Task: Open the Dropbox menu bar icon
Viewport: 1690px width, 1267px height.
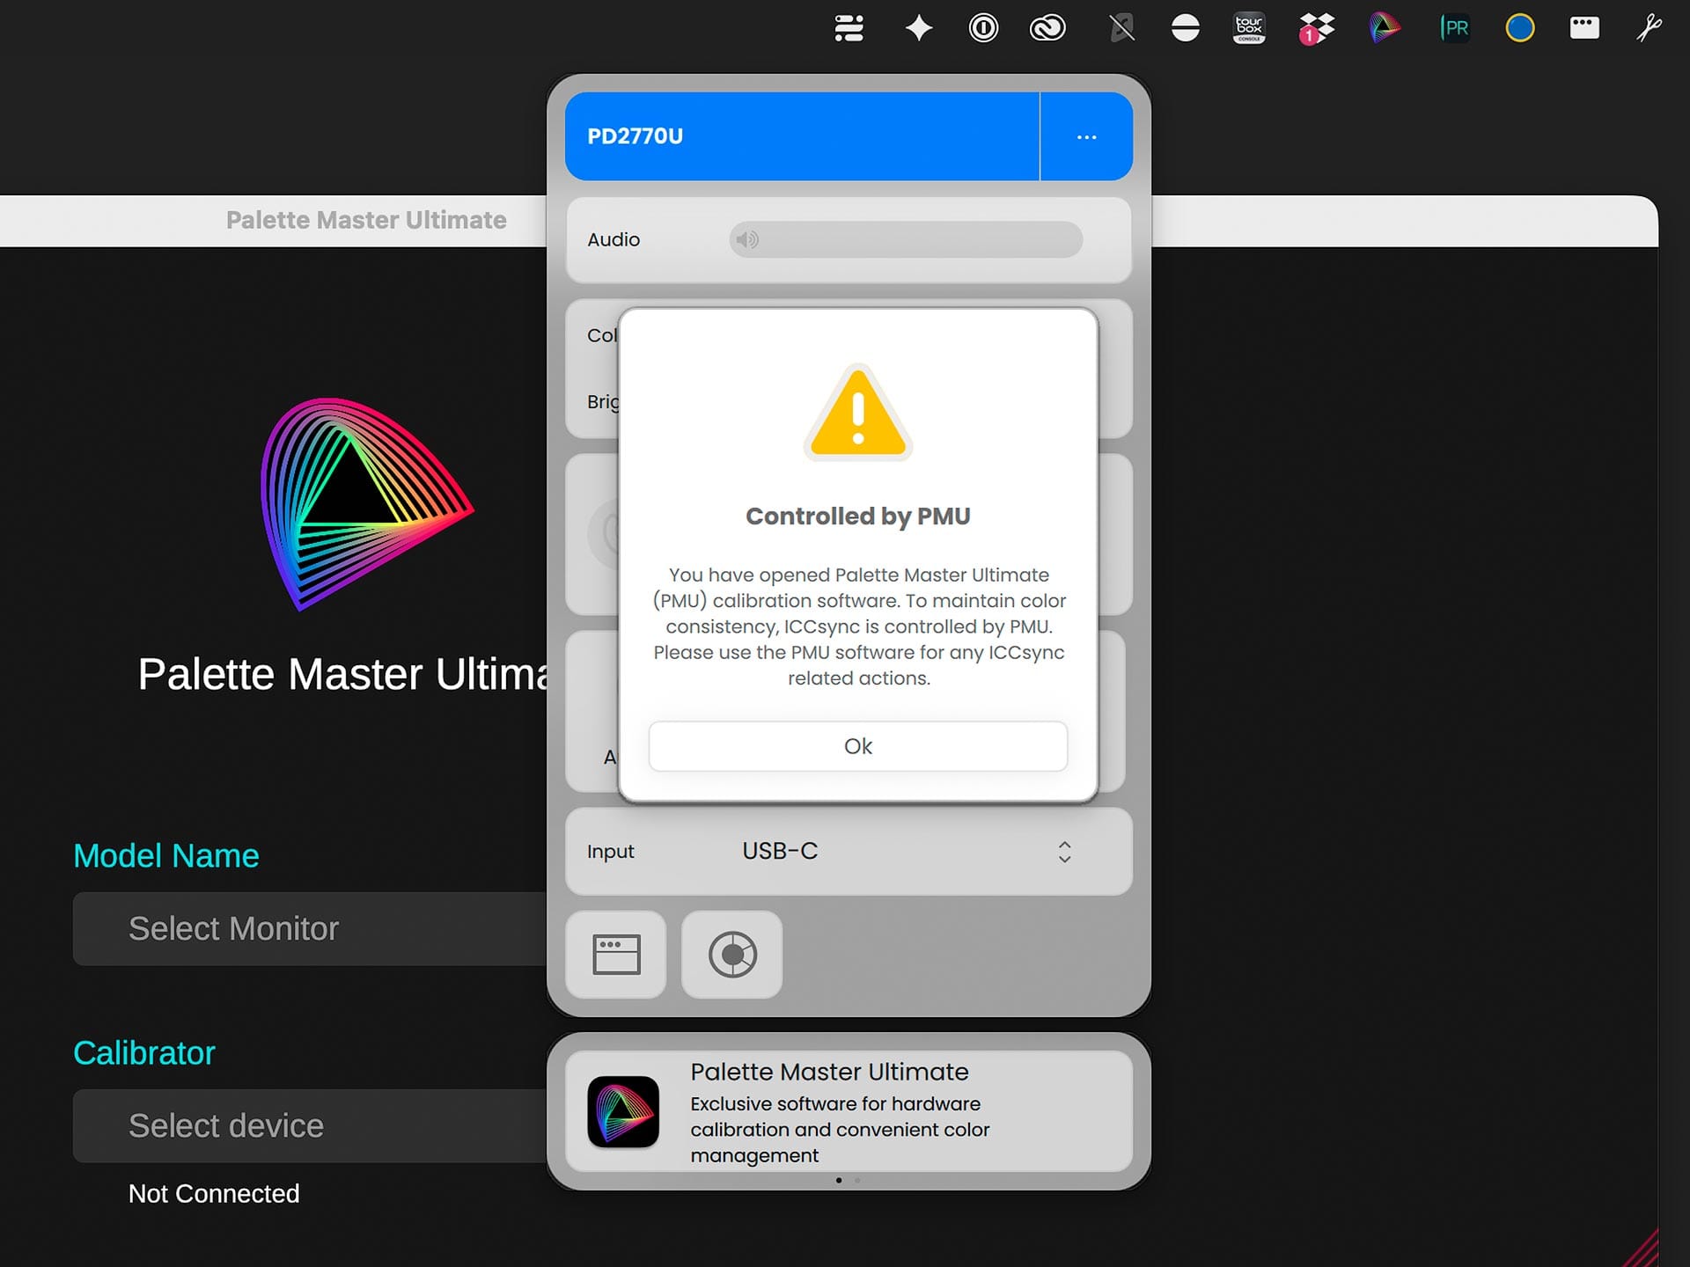Action: [x=1316, y=28]
